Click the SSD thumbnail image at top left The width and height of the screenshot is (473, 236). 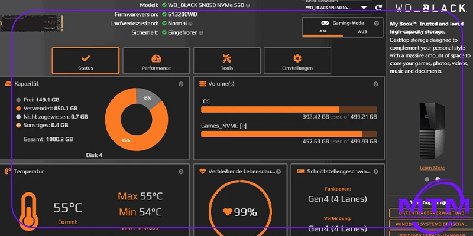click(32, 24)
